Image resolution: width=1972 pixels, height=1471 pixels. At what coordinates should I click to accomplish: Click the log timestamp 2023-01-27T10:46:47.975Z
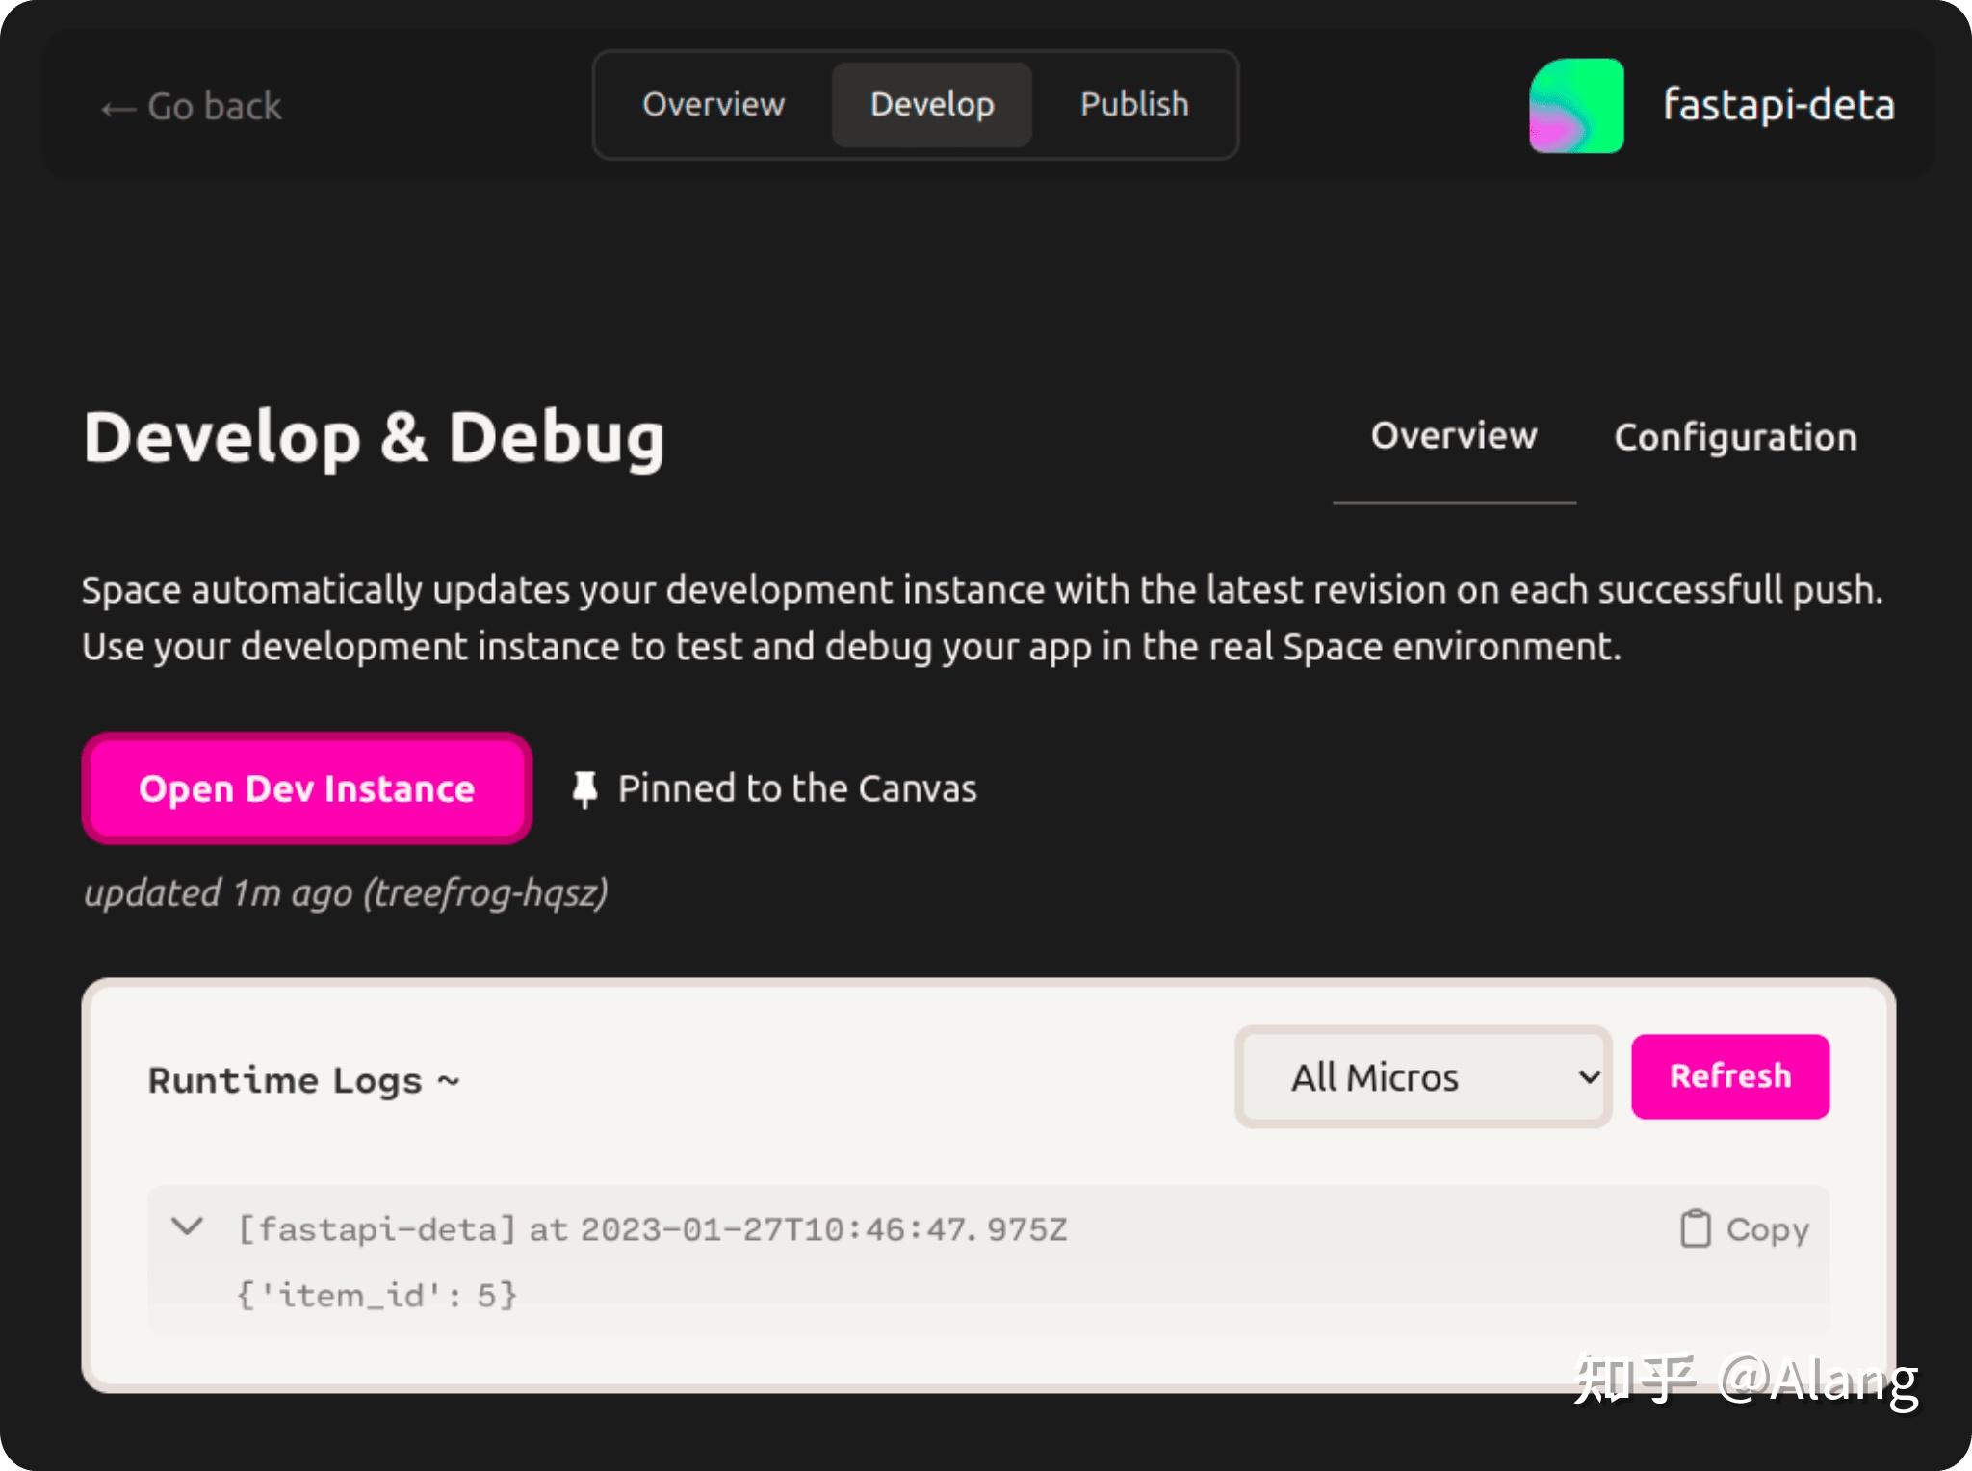(x=823, y=1229)
